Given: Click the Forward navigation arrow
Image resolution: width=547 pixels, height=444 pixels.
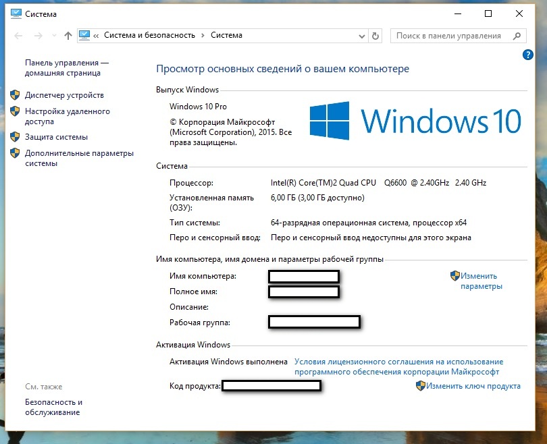Looking at the screenshot, I should [x=38, y=36].
